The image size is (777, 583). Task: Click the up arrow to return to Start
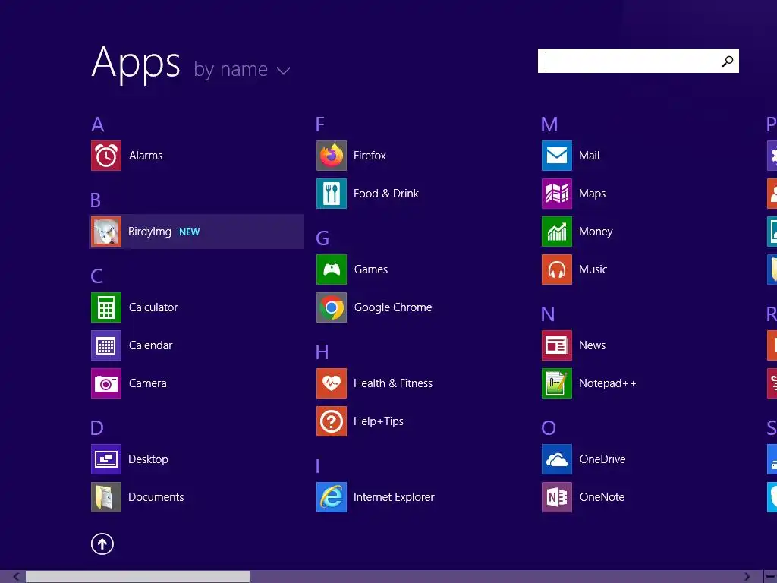(x=102, y=544)
